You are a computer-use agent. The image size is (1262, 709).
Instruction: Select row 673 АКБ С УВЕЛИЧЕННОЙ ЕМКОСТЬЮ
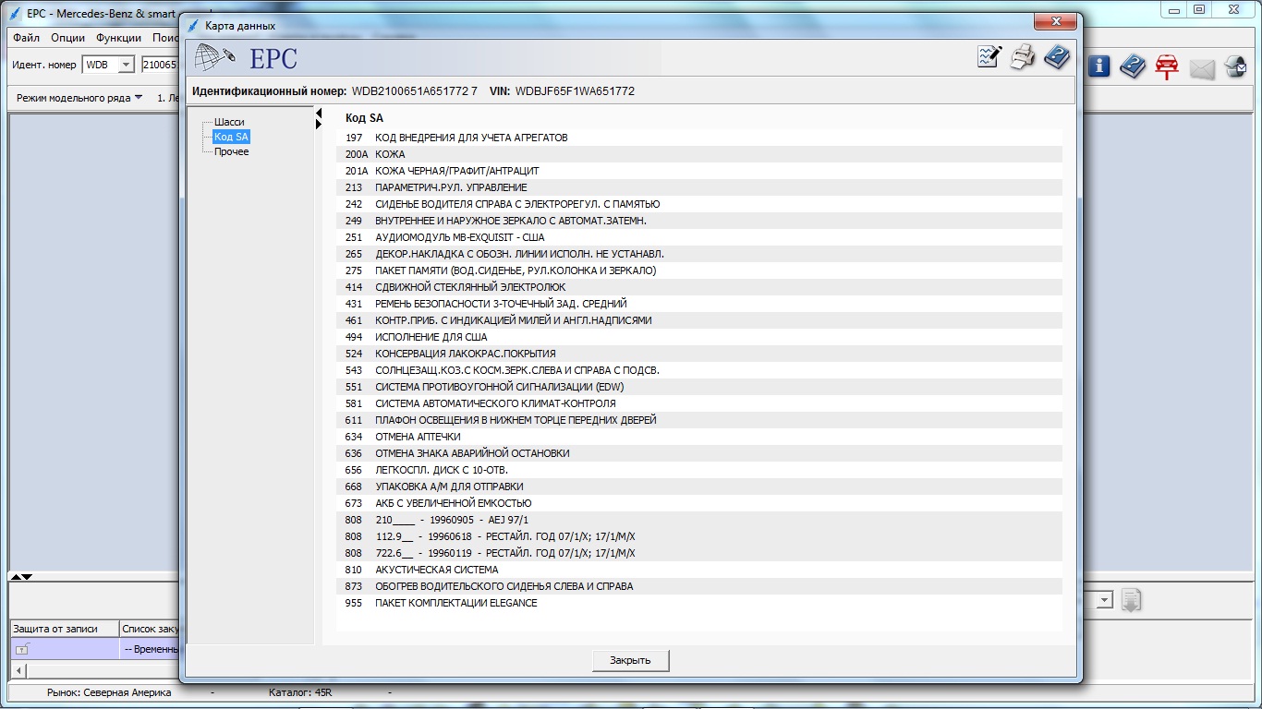pyautogui.click(x=699, y=503)
